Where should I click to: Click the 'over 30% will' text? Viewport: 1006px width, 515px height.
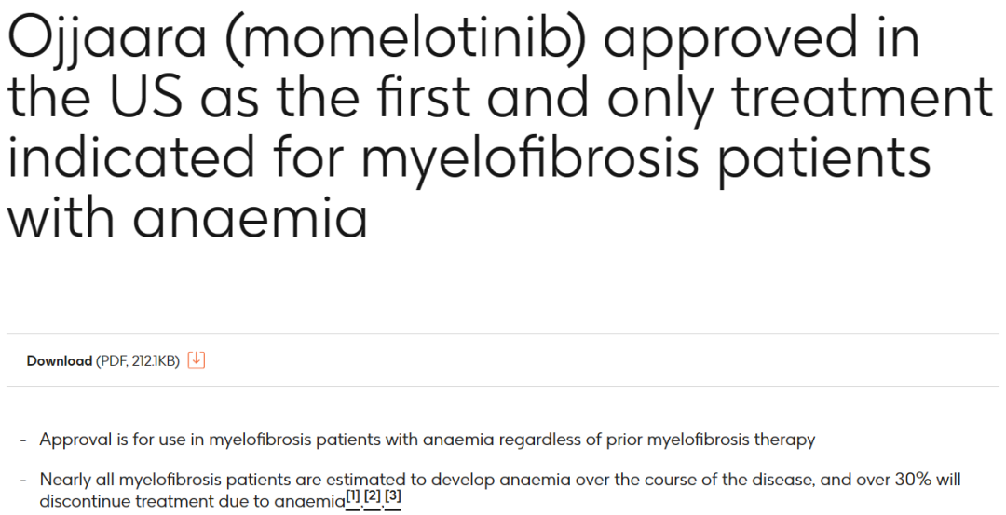902,480
